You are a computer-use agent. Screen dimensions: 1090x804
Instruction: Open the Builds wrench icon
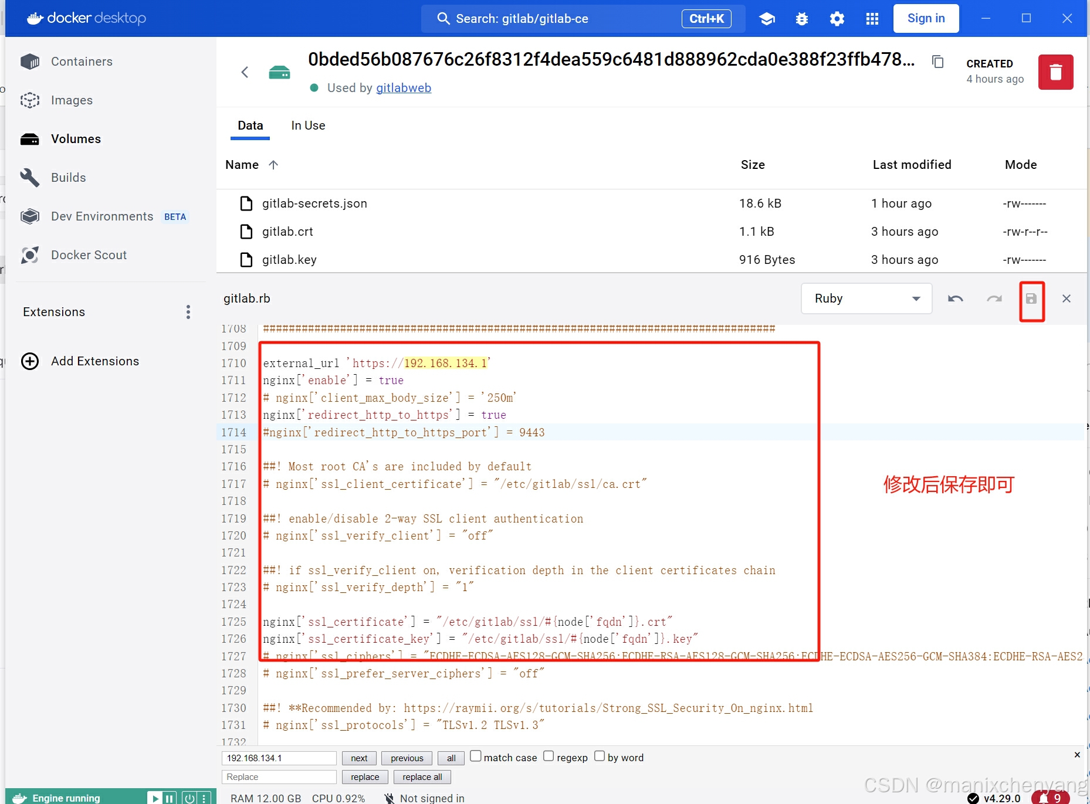point(30,178)
